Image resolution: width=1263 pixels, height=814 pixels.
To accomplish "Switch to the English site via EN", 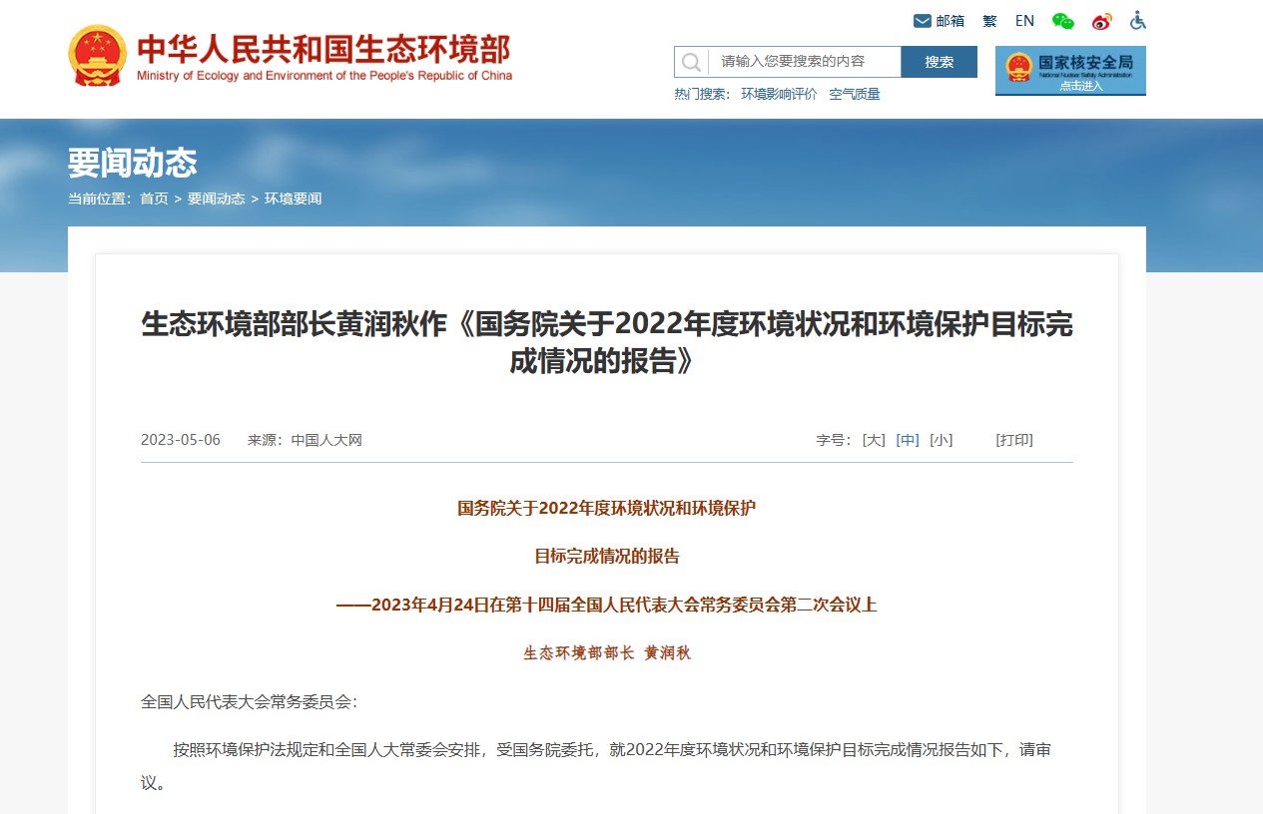I will point(1024,21).
